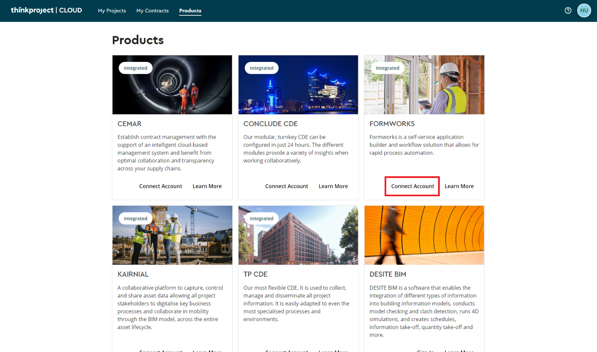The image size is (597, 352).
Task: Click the KAIRNIAL description text
Action: pyautogui.click(x=170, y=307)
